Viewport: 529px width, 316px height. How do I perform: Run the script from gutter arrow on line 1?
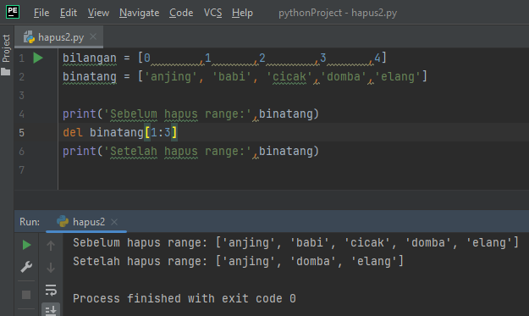coord(38,58)
